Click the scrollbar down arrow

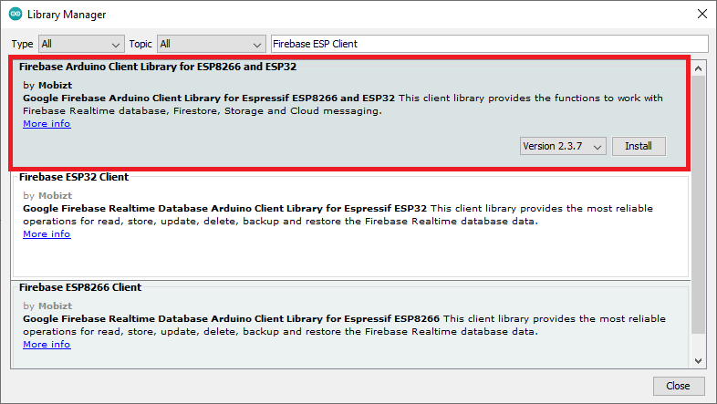[x=698, y=360]
